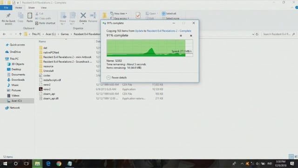Click the Cut scissors item

pos(40,14)
